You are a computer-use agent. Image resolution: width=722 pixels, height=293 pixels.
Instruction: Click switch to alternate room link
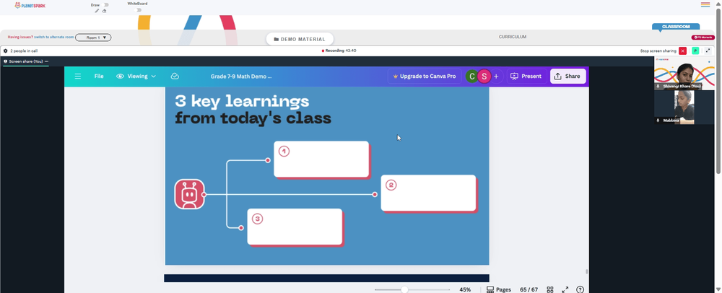(x=54, y=38)
